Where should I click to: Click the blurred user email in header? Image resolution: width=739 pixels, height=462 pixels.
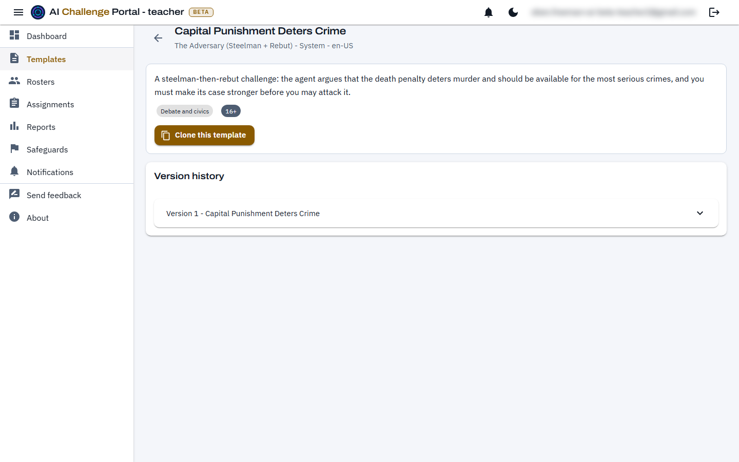614,12
